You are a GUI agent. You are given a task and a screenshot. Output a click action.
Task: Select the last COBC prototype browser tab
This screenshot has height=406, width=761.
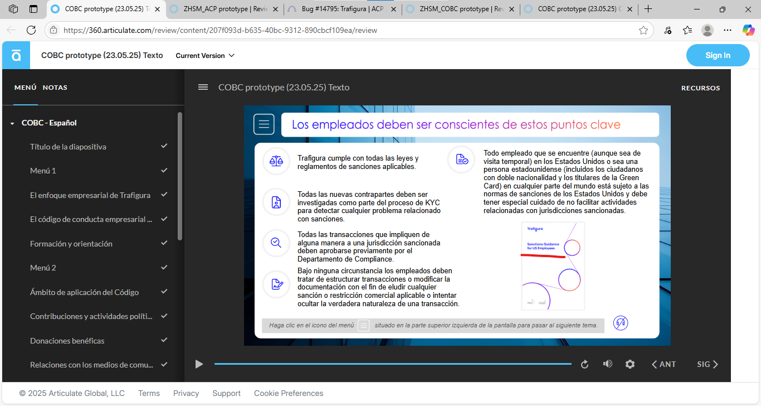pos(578,9)
